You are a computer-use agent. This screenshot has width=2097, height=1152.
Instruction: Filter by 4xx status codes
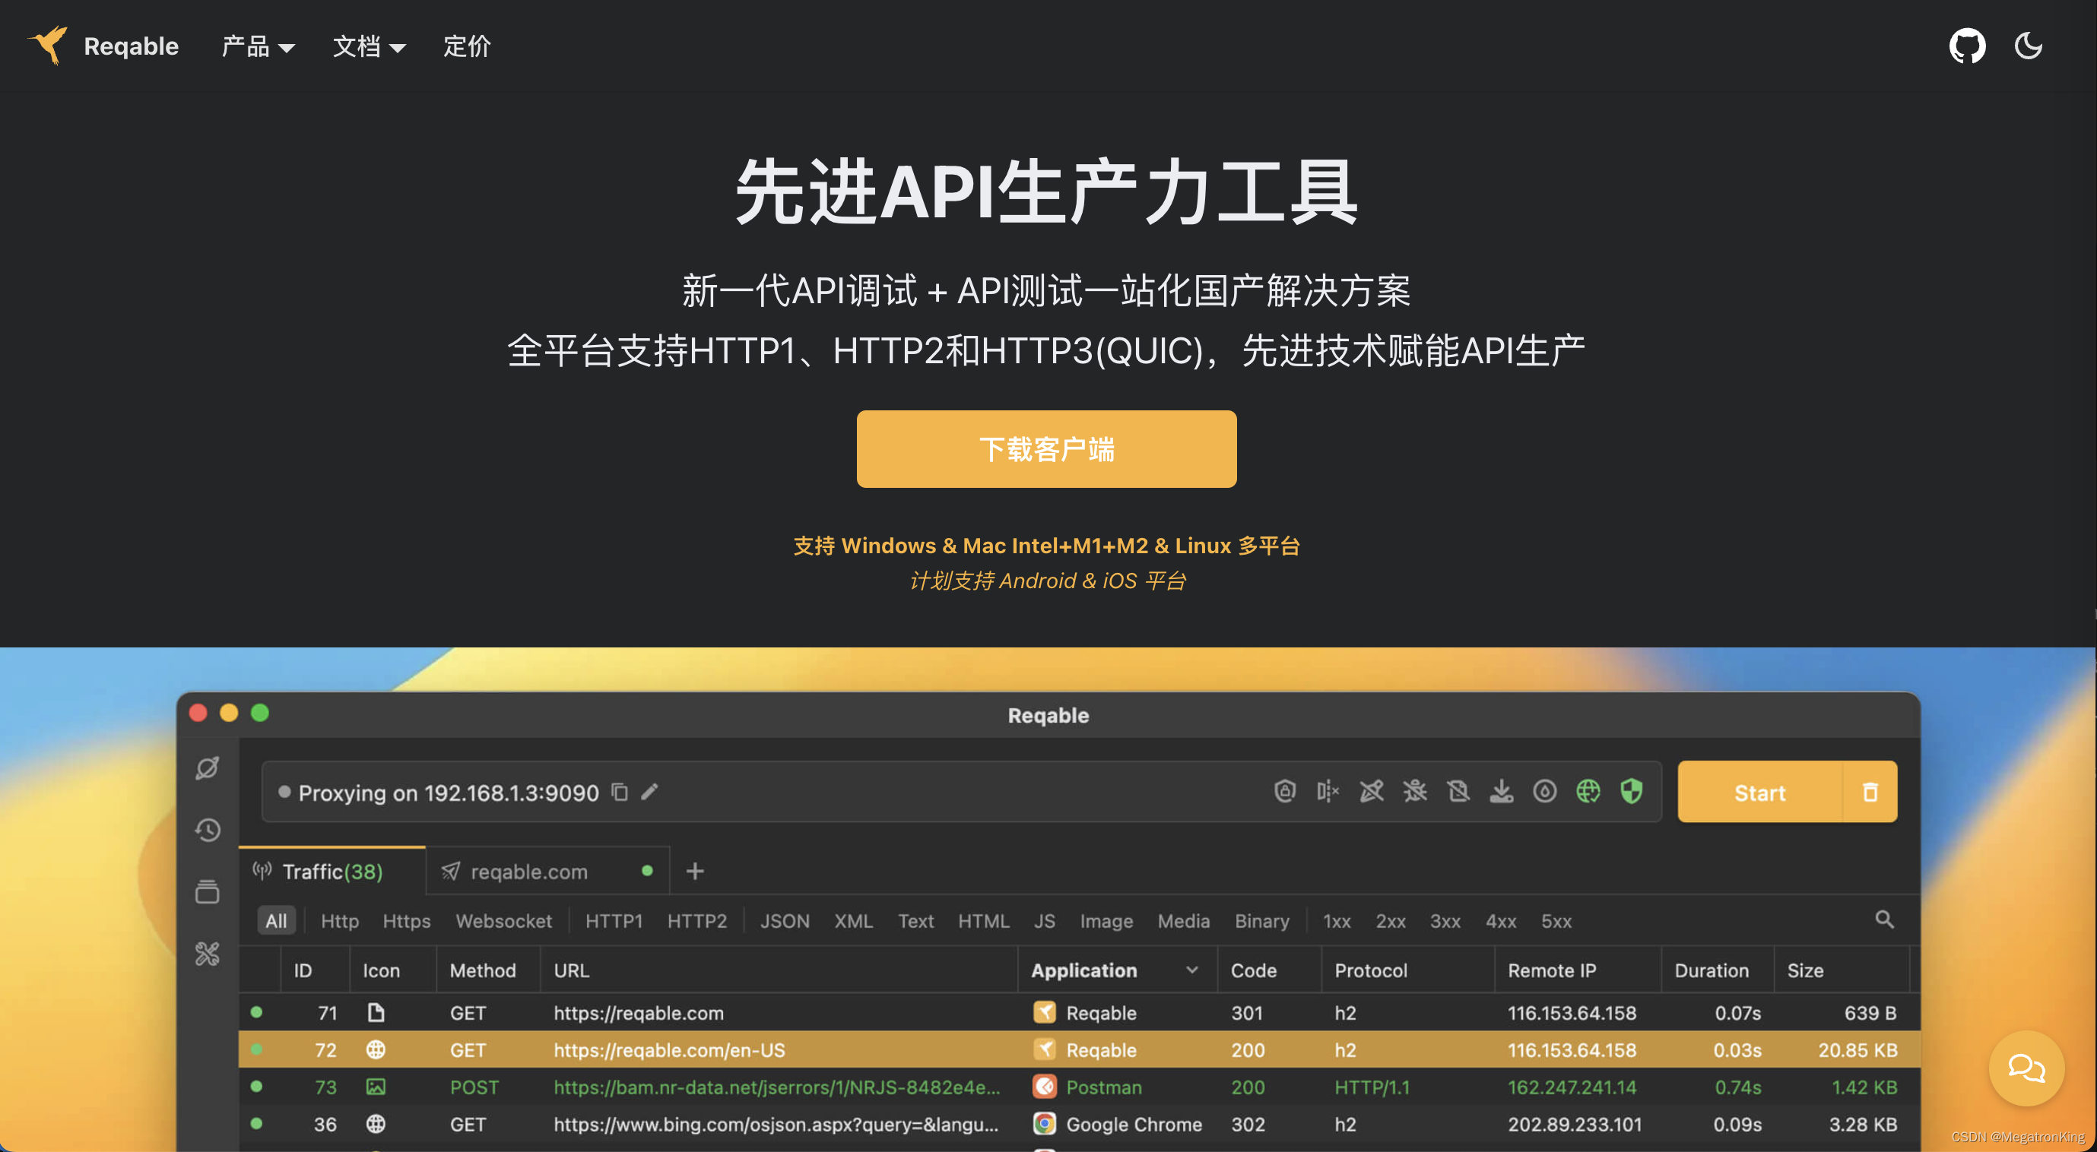(1500, 921)
